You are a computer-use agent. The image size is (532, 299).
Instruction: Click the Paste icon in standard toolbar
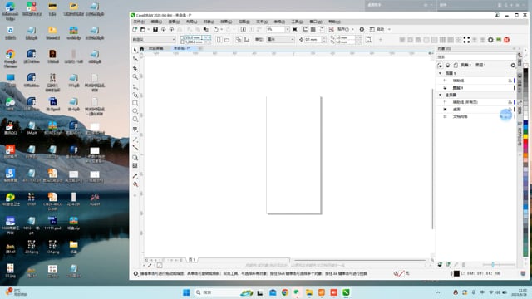click(206, 30)
